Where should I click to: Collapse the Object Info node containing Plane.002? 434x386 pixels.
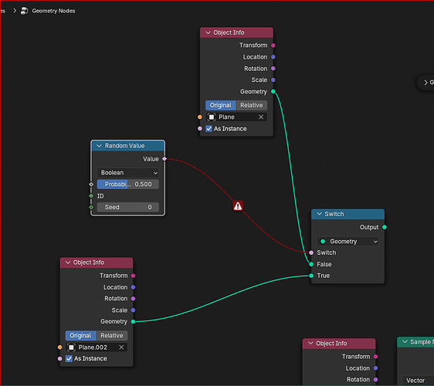(x=68, y=262)
